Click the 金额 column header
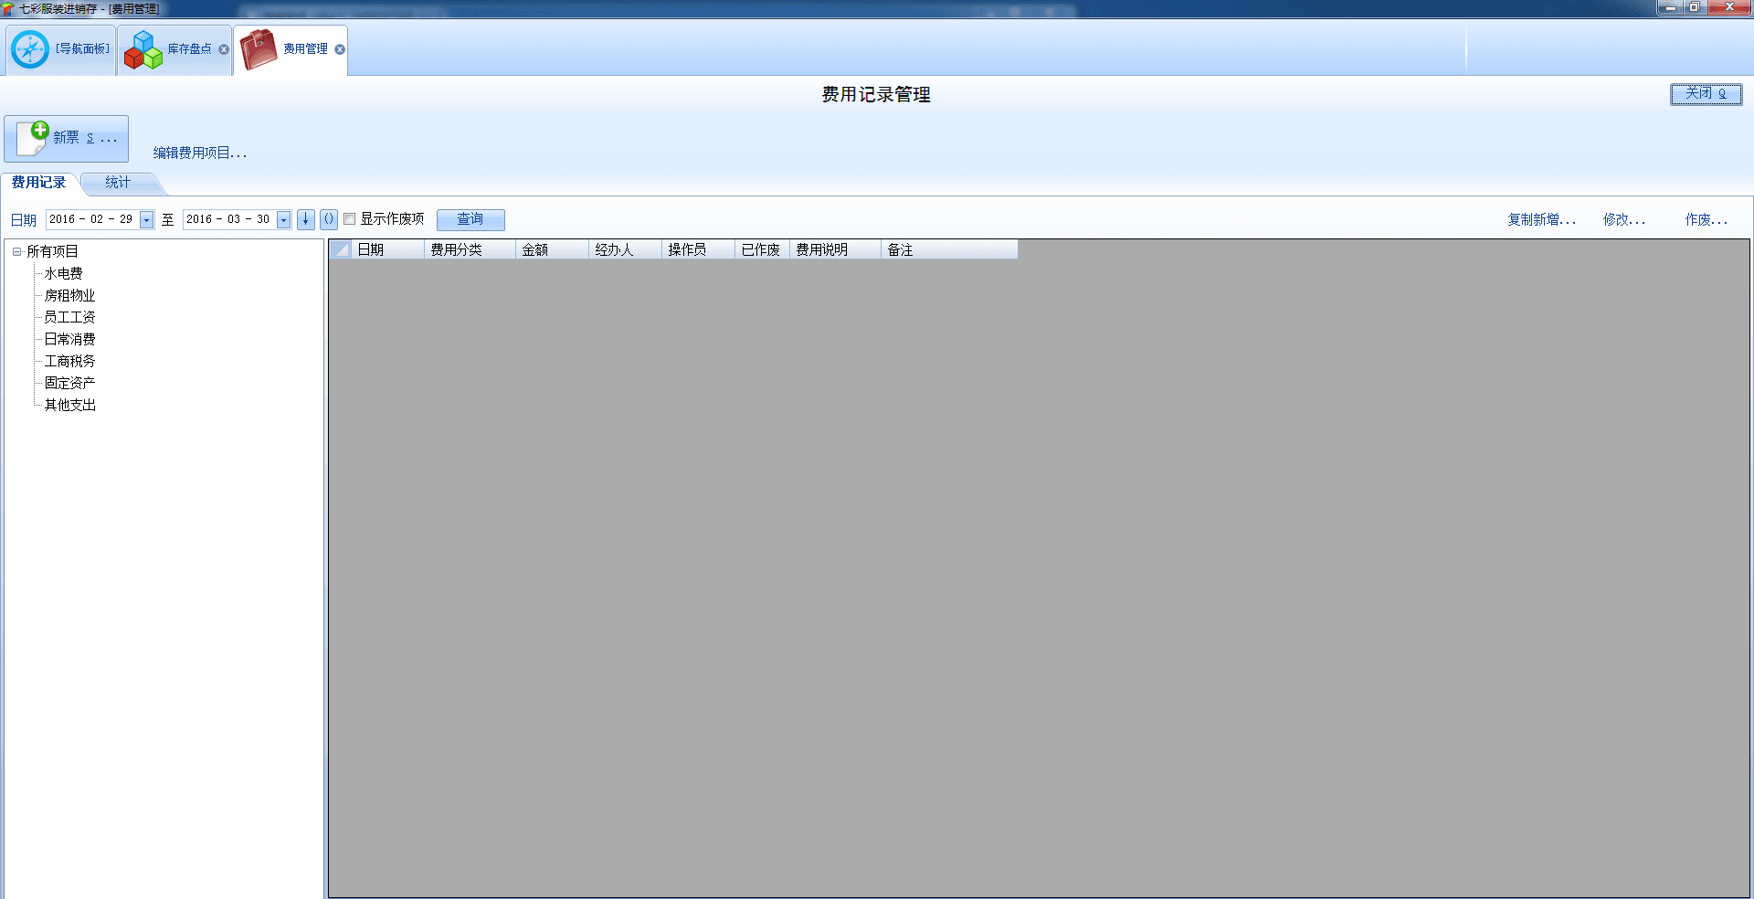Viewport: 1754px width, 899px height. [x=535, y=249]
